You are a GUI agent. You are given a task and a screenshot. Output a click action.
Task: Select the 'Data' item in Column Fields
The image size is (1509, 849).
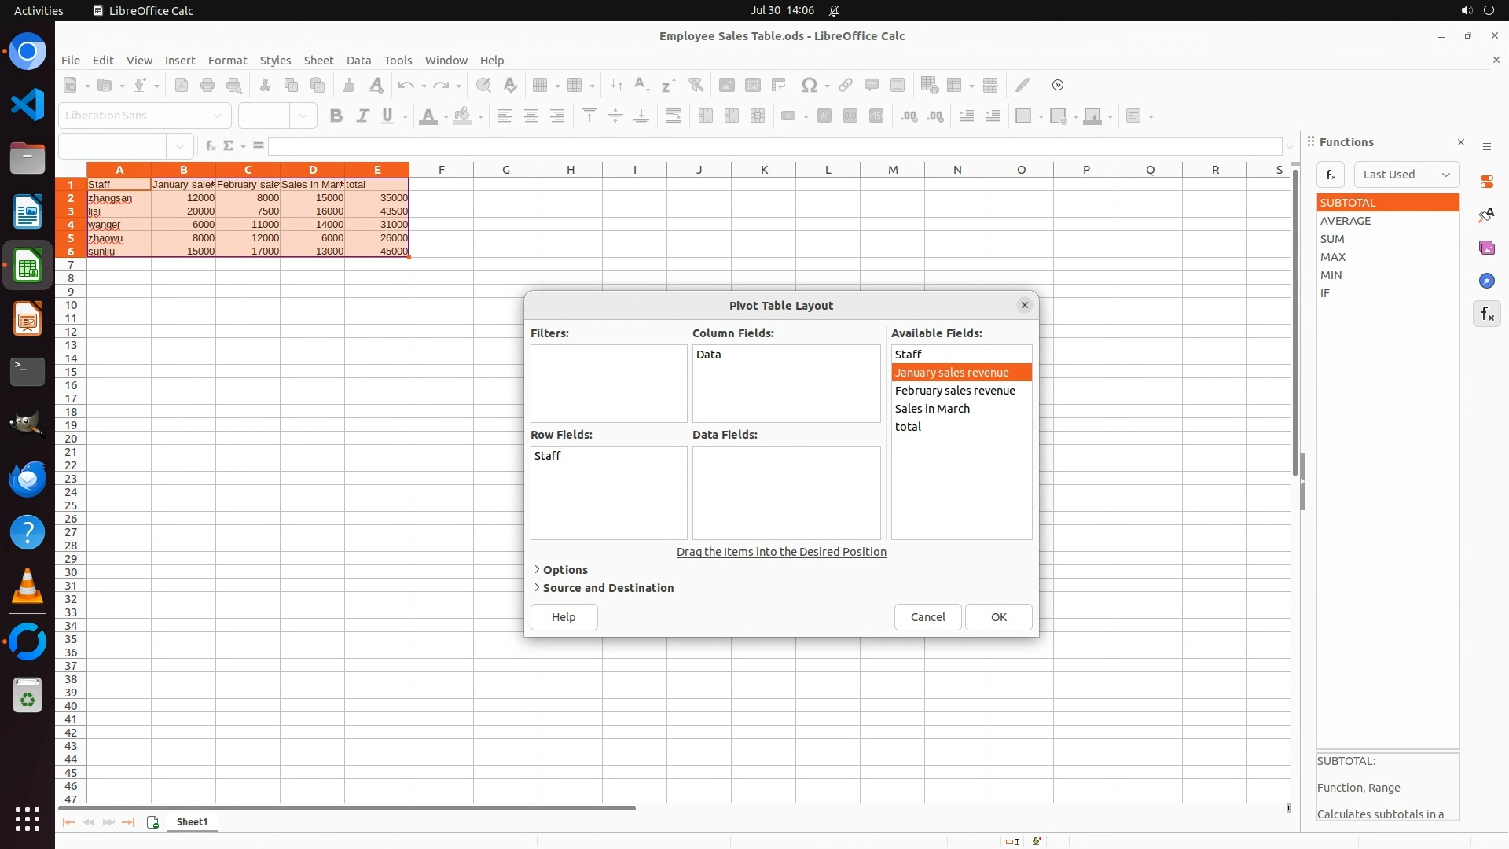pyautogui.click(x=708, y=355)
